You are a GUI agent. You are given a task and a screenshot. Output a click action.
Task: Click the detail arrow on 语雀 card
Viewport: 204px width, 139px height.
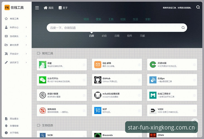[84, 64]
